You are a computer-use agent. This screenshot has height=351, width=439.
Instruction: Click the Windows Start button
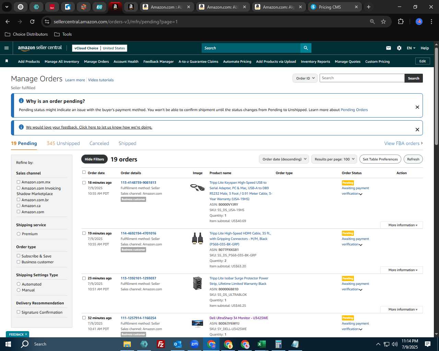click(x=8, y=344)
